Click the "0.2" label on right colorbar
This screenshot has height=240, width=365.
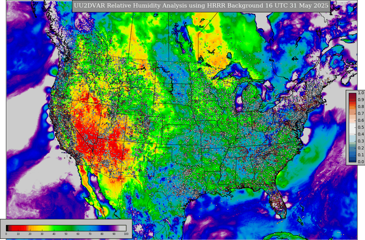point(361,148)
